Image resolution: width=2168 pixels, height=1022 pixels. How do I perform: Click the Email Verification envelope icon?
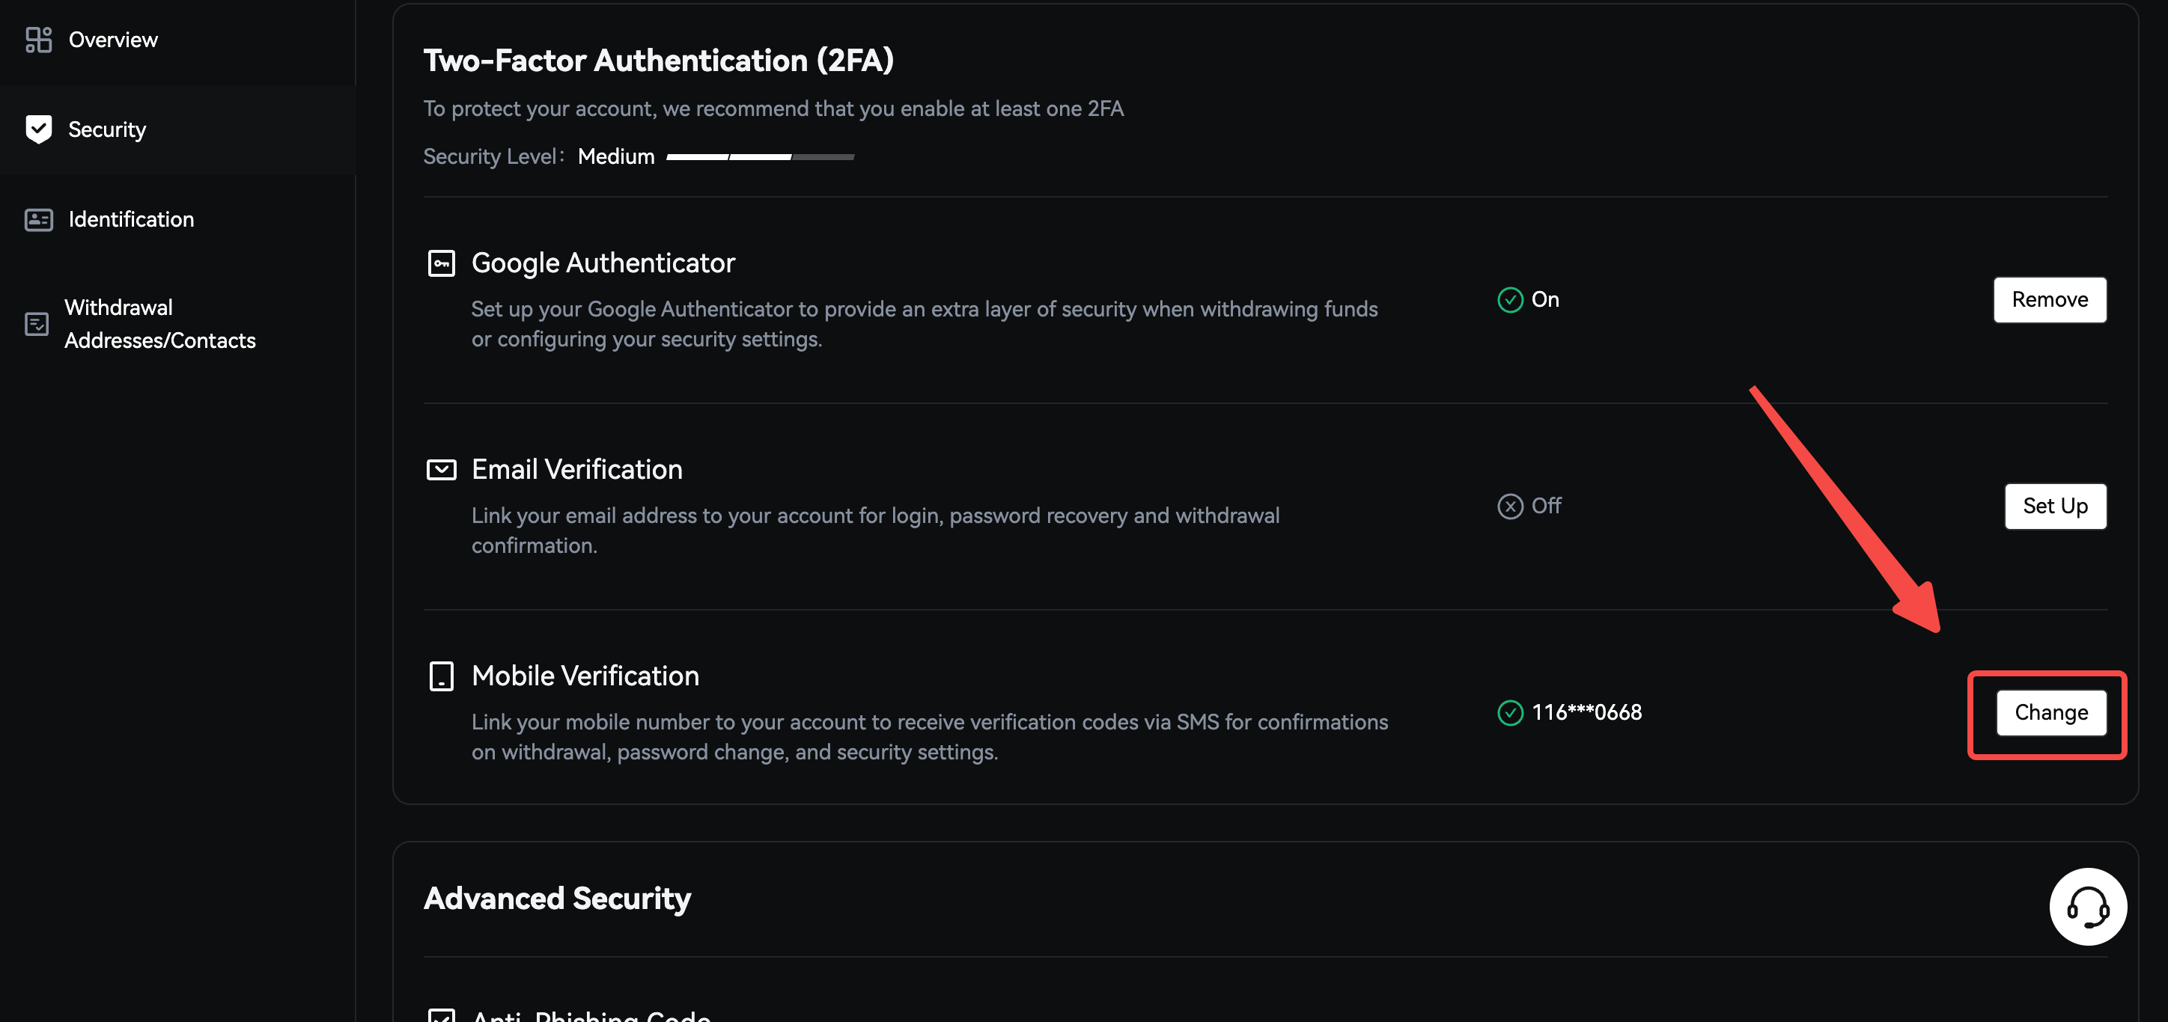click(441, 469)
